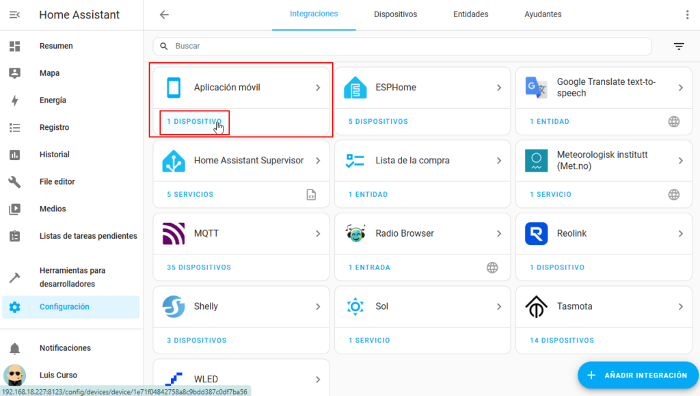
Task: Click the back arrow icon
Action: 164,15
